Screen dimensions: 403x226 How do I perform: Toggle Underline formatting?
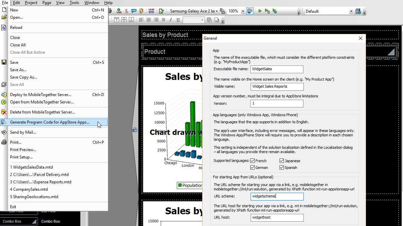(x=178, y=20)
